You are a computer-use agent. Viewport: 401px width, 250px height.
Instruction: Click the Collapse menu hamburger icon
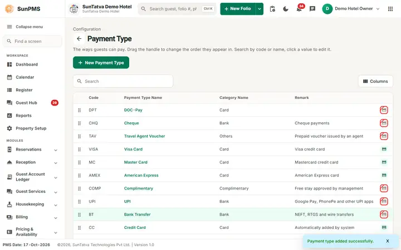9,27
